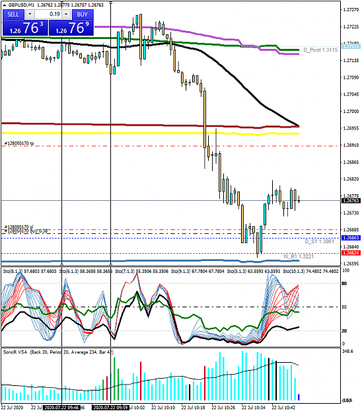This screenshot has width=362, height=413.
Task: Click the 22 Jul 10:10 time axis label
Action: coord(163,408)
